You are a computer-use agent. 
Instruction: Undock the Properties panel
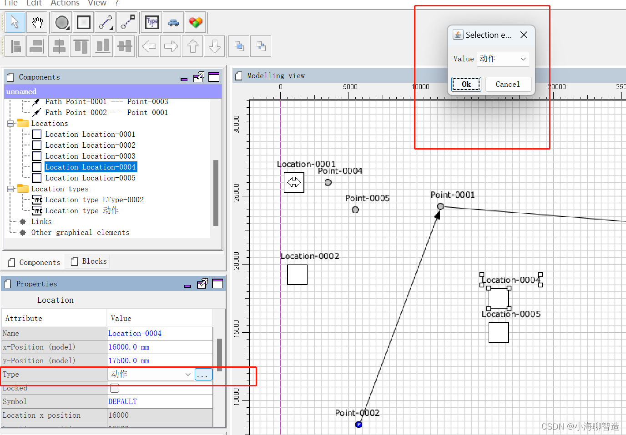(x=202, y=284)
